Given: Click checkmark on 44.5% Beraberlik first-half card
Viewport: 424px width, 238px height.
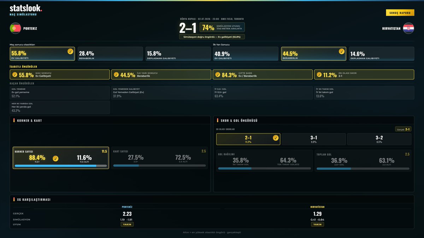Looking at the screenshot, I should tap(342, 51).
